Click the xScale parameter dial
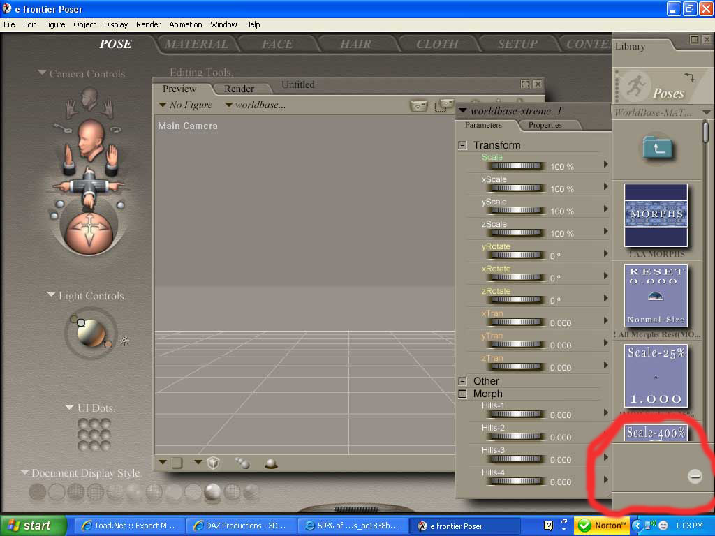This screenshot has height=536, width=715. pyautogui.click(x=517, y=188)
